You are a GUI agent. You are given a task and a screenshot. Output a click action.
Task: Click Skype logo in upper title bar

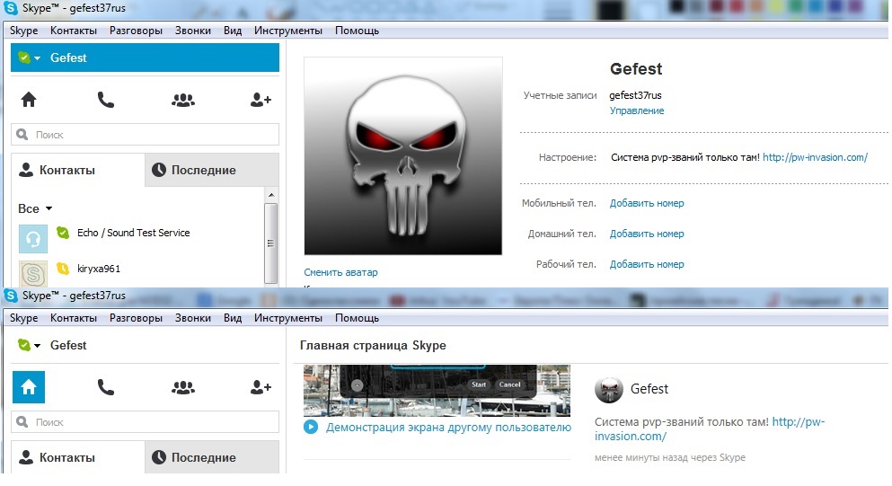(10, 9)
